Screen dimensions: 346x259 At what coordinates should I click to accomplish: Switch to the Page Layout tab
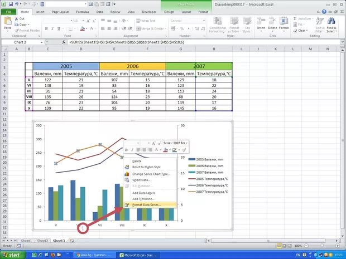coord(60,12)
